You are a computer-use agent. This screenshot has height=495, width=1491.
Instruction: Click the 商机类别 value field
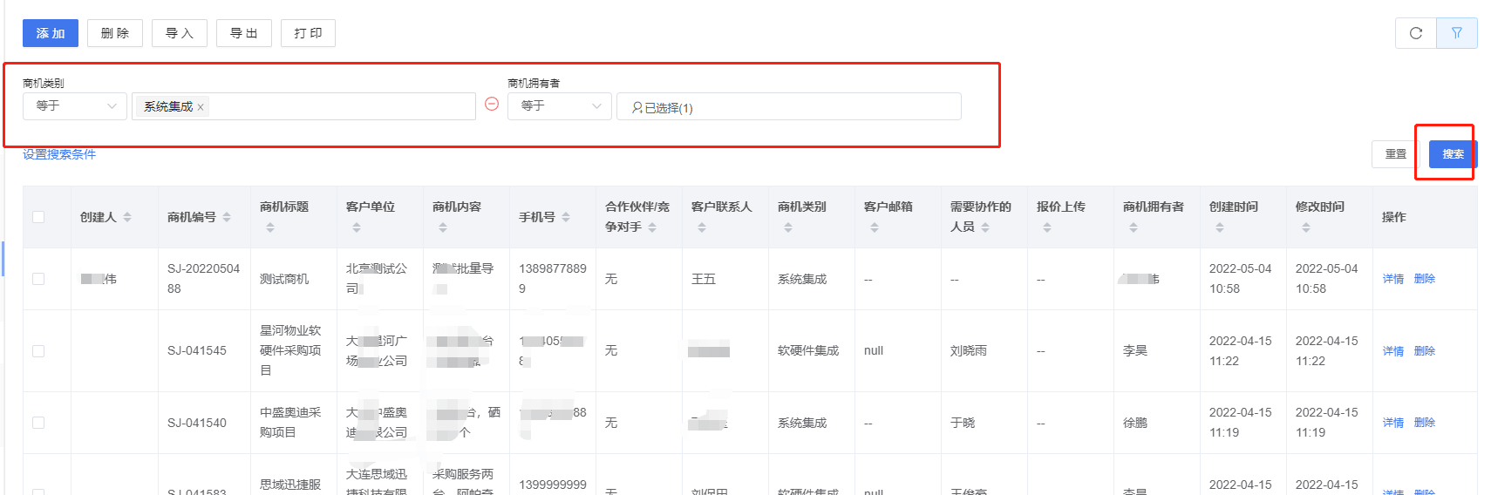(304, 106)
